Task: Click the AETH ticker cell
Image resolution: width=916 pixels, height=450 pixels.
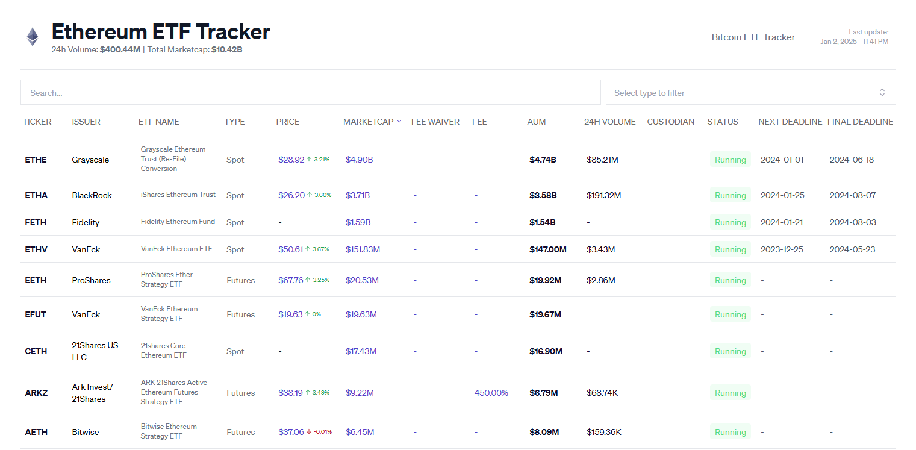Action: pos(36,432)
